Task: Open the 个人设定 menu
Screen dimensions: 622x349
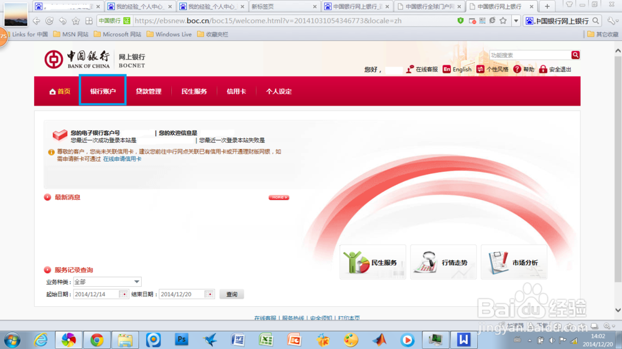Action: (279, 91)
